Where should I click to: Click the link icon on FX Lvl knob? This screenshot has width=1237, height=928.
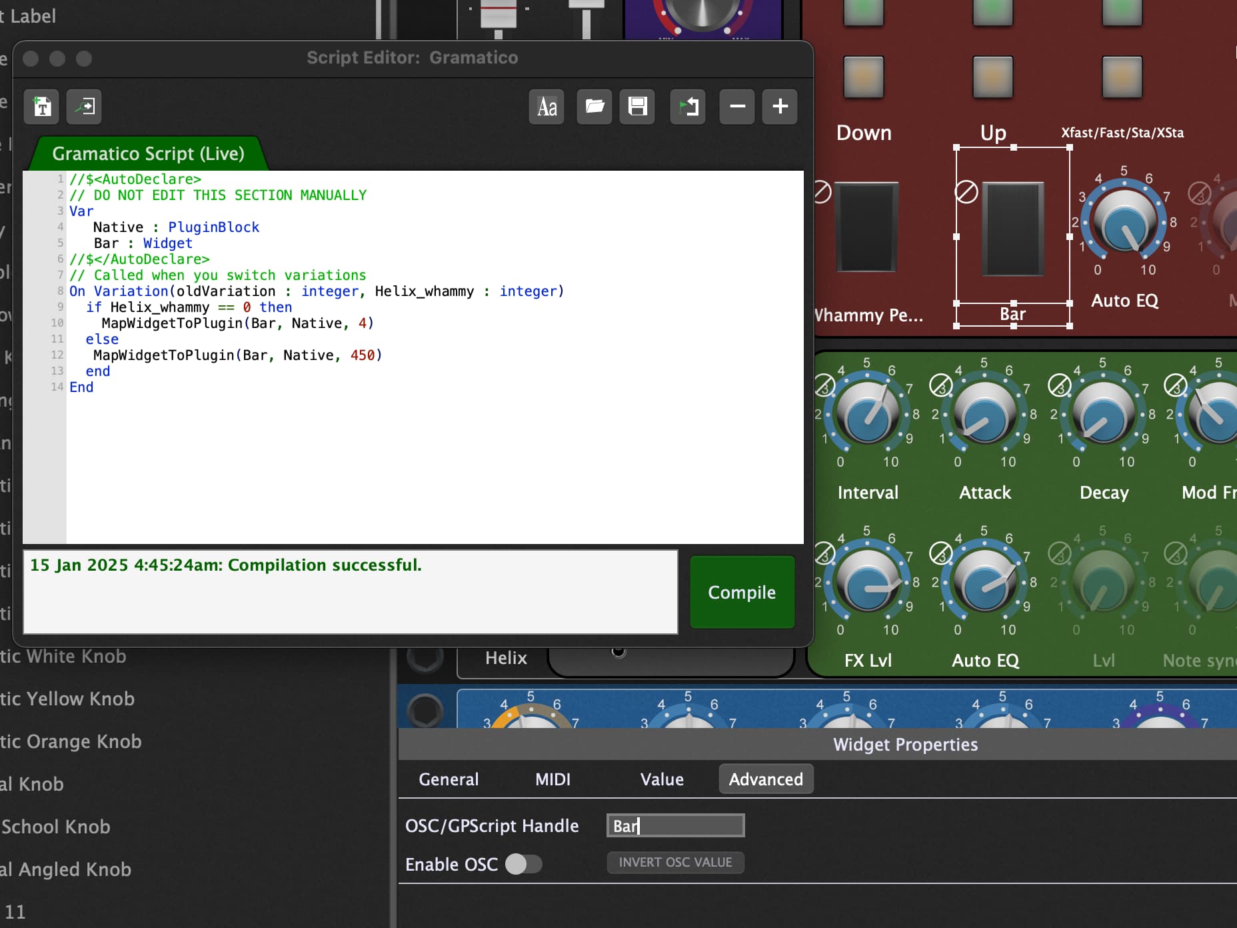click(x=824, y=553)
